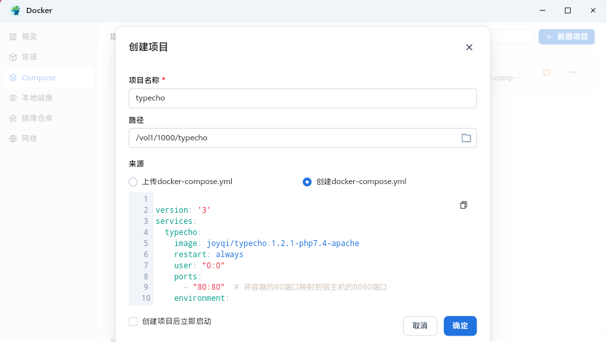
Task: Open 网络 network page
Action: point(29,138)
